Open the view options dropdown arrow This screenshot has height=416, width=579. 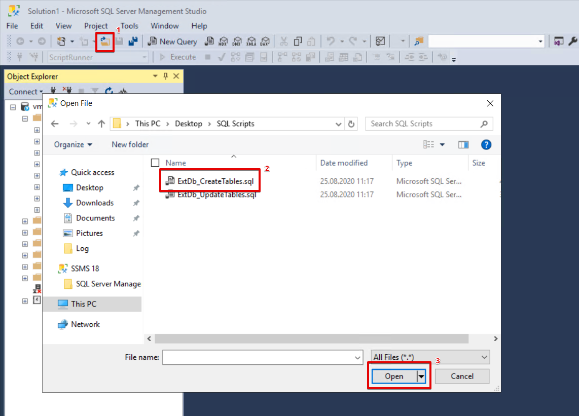click(x=442, y=145)
